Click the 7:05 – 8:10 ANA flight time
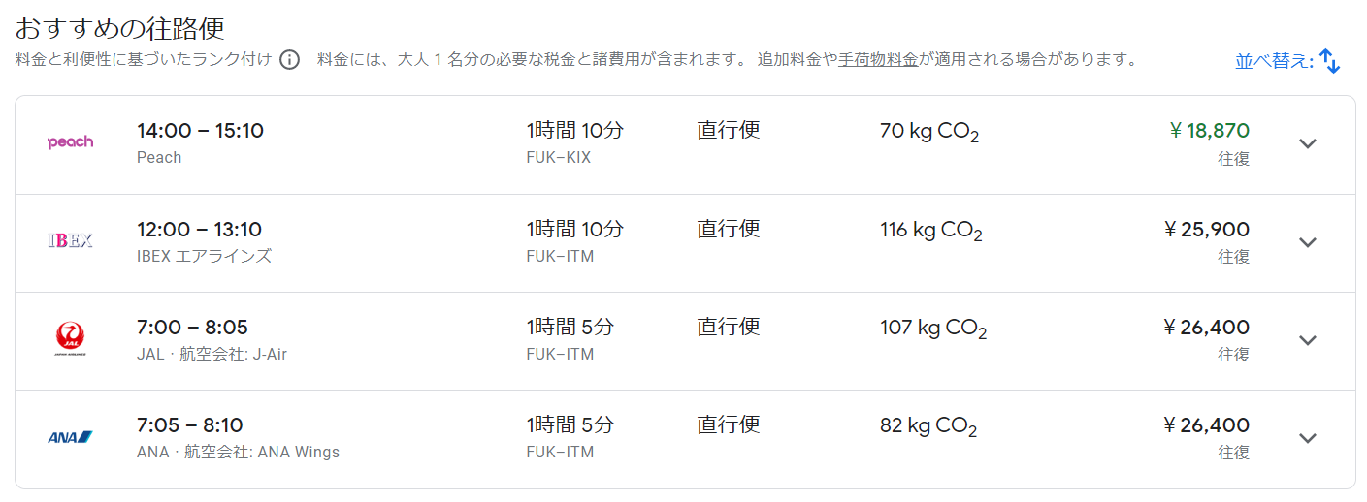Image resolution: width=1367 pixels, height=502 pixels. point(190,425)
